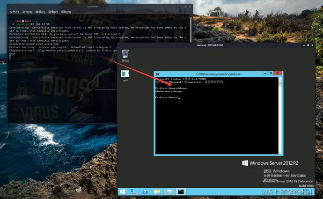
Task: Minimize the Kali terminal window
Action: point(182,7)
